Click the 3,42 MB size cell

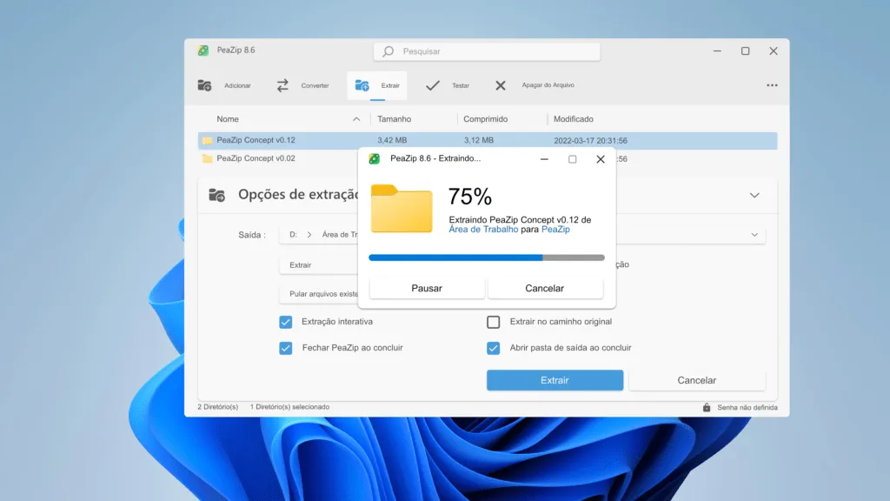click(x=392, y=140)
